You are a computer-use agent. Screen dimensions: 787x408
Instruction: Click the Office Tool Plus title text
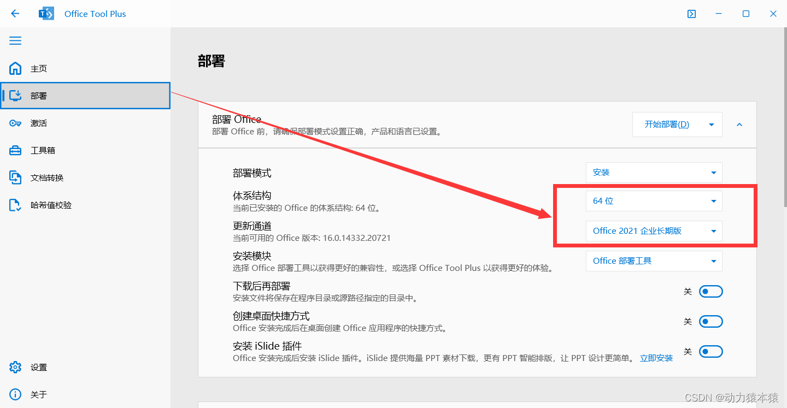click(95, 14)
